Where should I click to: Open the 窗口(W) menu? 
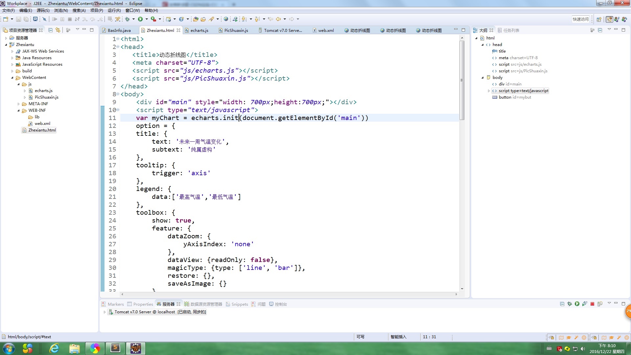[132, 11]
